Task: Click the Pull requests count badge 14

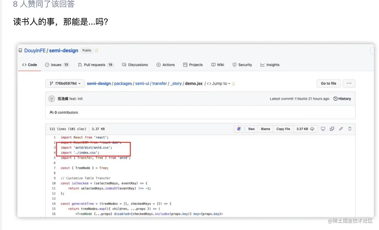Action: (x=110, y=65)
